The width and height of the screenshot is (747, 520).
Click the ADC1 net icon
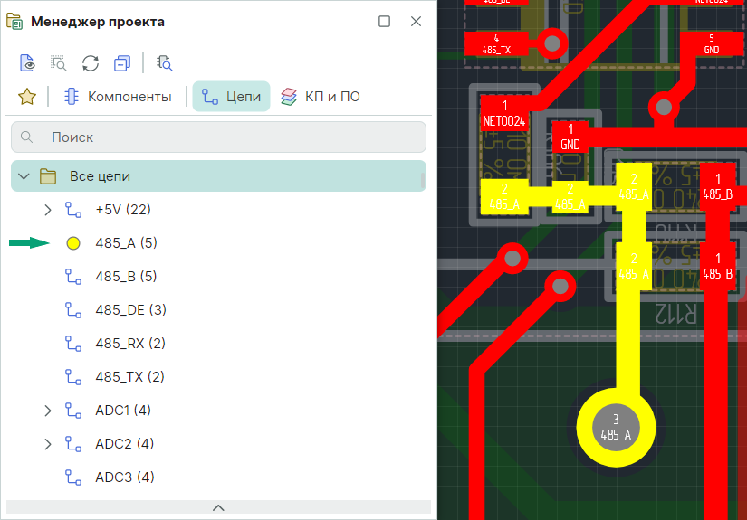click(x=73, y=411)
